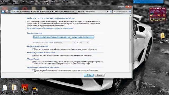This screenshot has height=95, width=169.
Task: Expand the arrow after Панель управления
Action: [32, 12]
